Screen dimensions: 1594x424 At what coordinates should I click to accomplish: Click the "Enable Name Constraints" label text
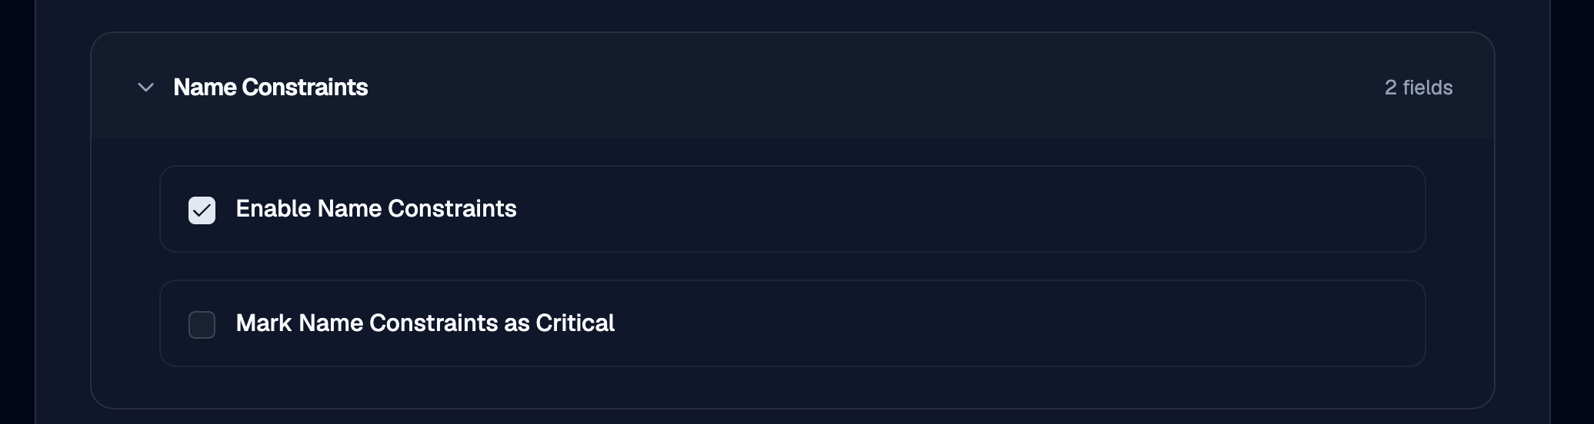(376, 209)
